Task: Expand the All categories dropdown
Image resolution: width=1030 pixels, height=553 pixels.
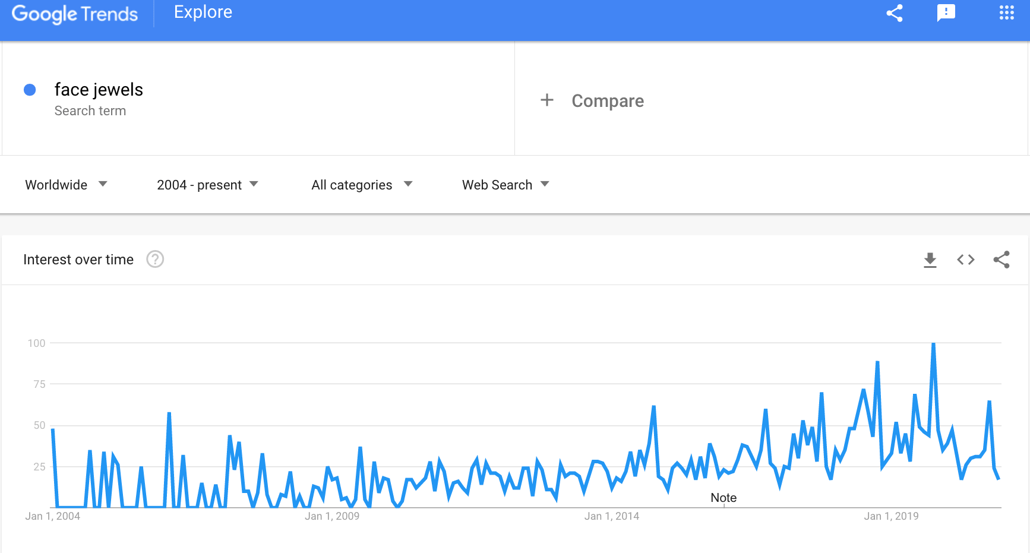Action: pyautogui.click(x=362, y=185)
